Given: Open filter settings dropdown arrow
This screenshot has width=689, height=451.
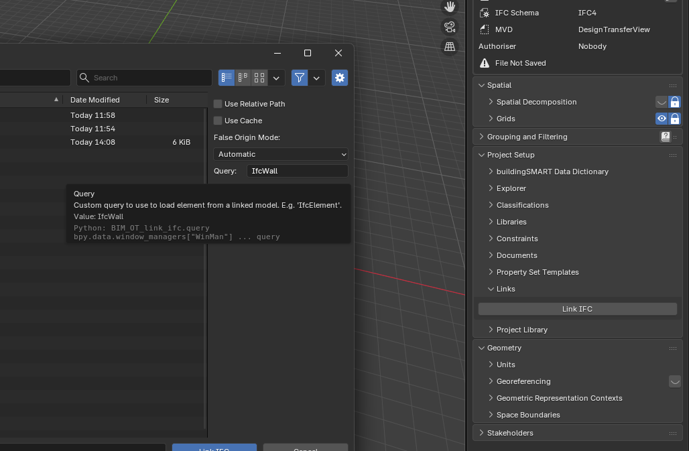Looking at the screenshot, I should pos(316,78).
